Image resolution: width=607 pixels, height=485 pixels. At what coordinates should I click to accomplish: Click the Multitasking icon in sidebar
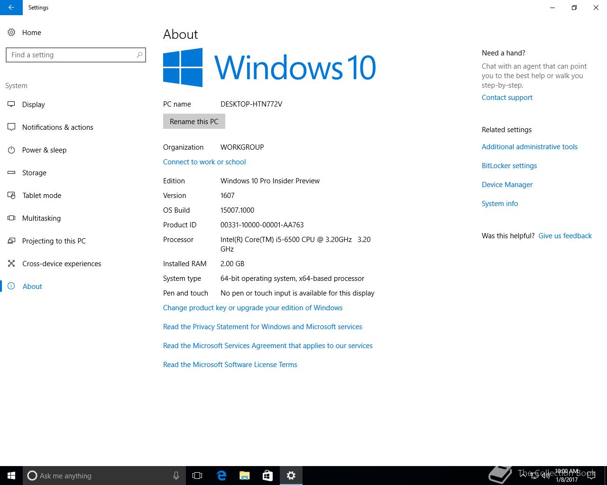pyautogui.click(x=11, y=218)
